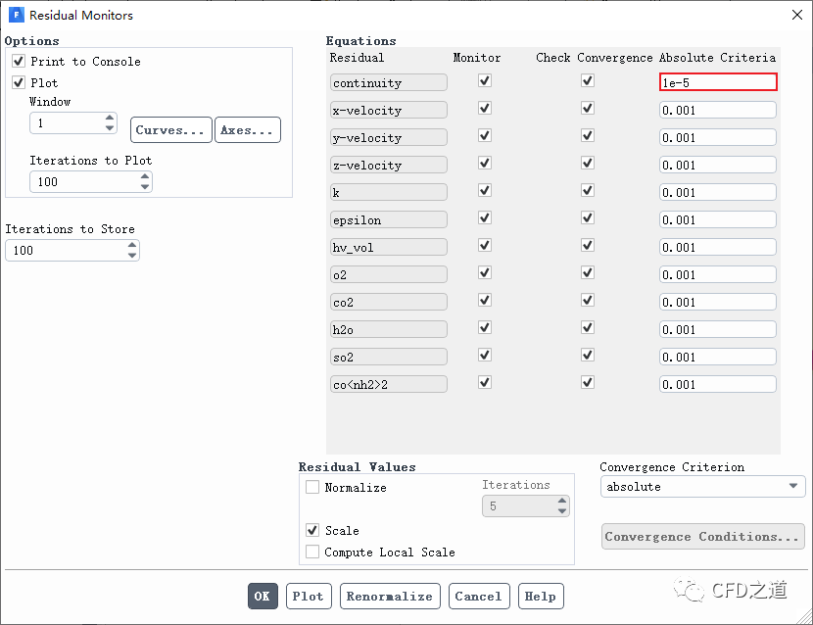
Task: Click the x-velocity Absolute Criteria field
Action: (x=717, y=111)
